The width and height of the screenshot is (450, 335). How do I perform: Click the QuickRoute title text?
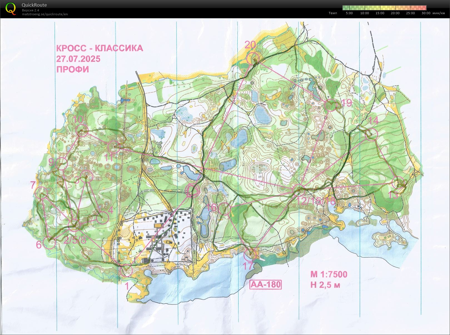click(x=34, y=5)
